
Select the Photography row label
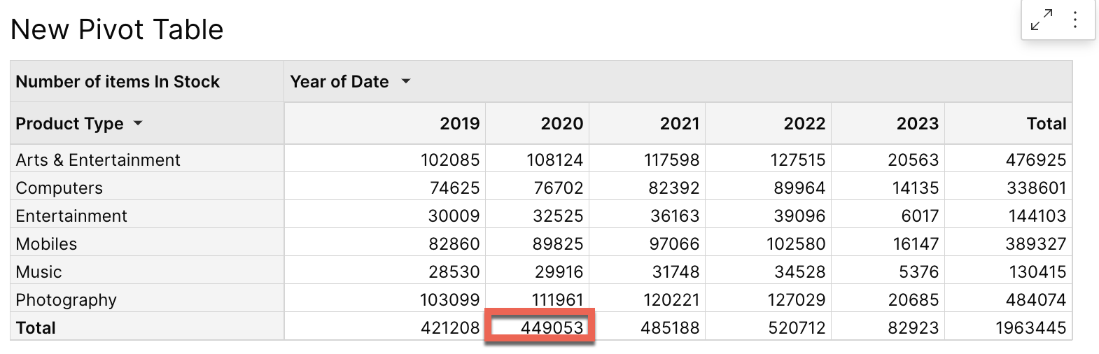point(66,300)
